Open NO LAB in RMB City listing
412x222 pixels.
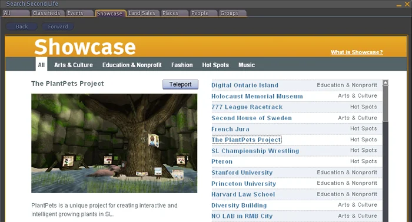click(x=242, y=216)
